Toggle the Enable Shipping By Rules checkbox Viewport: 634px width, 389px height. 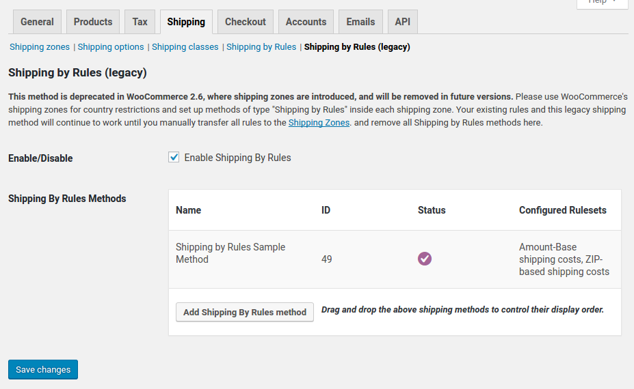coord(174,158)
